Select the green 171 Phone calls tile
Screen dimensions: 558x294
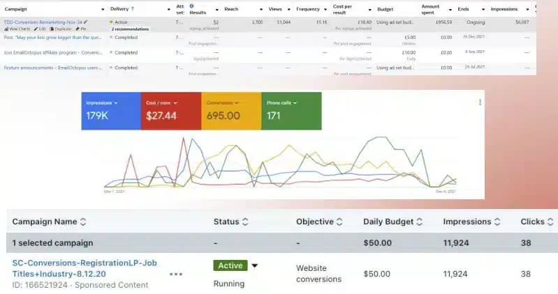click(291, 111)
